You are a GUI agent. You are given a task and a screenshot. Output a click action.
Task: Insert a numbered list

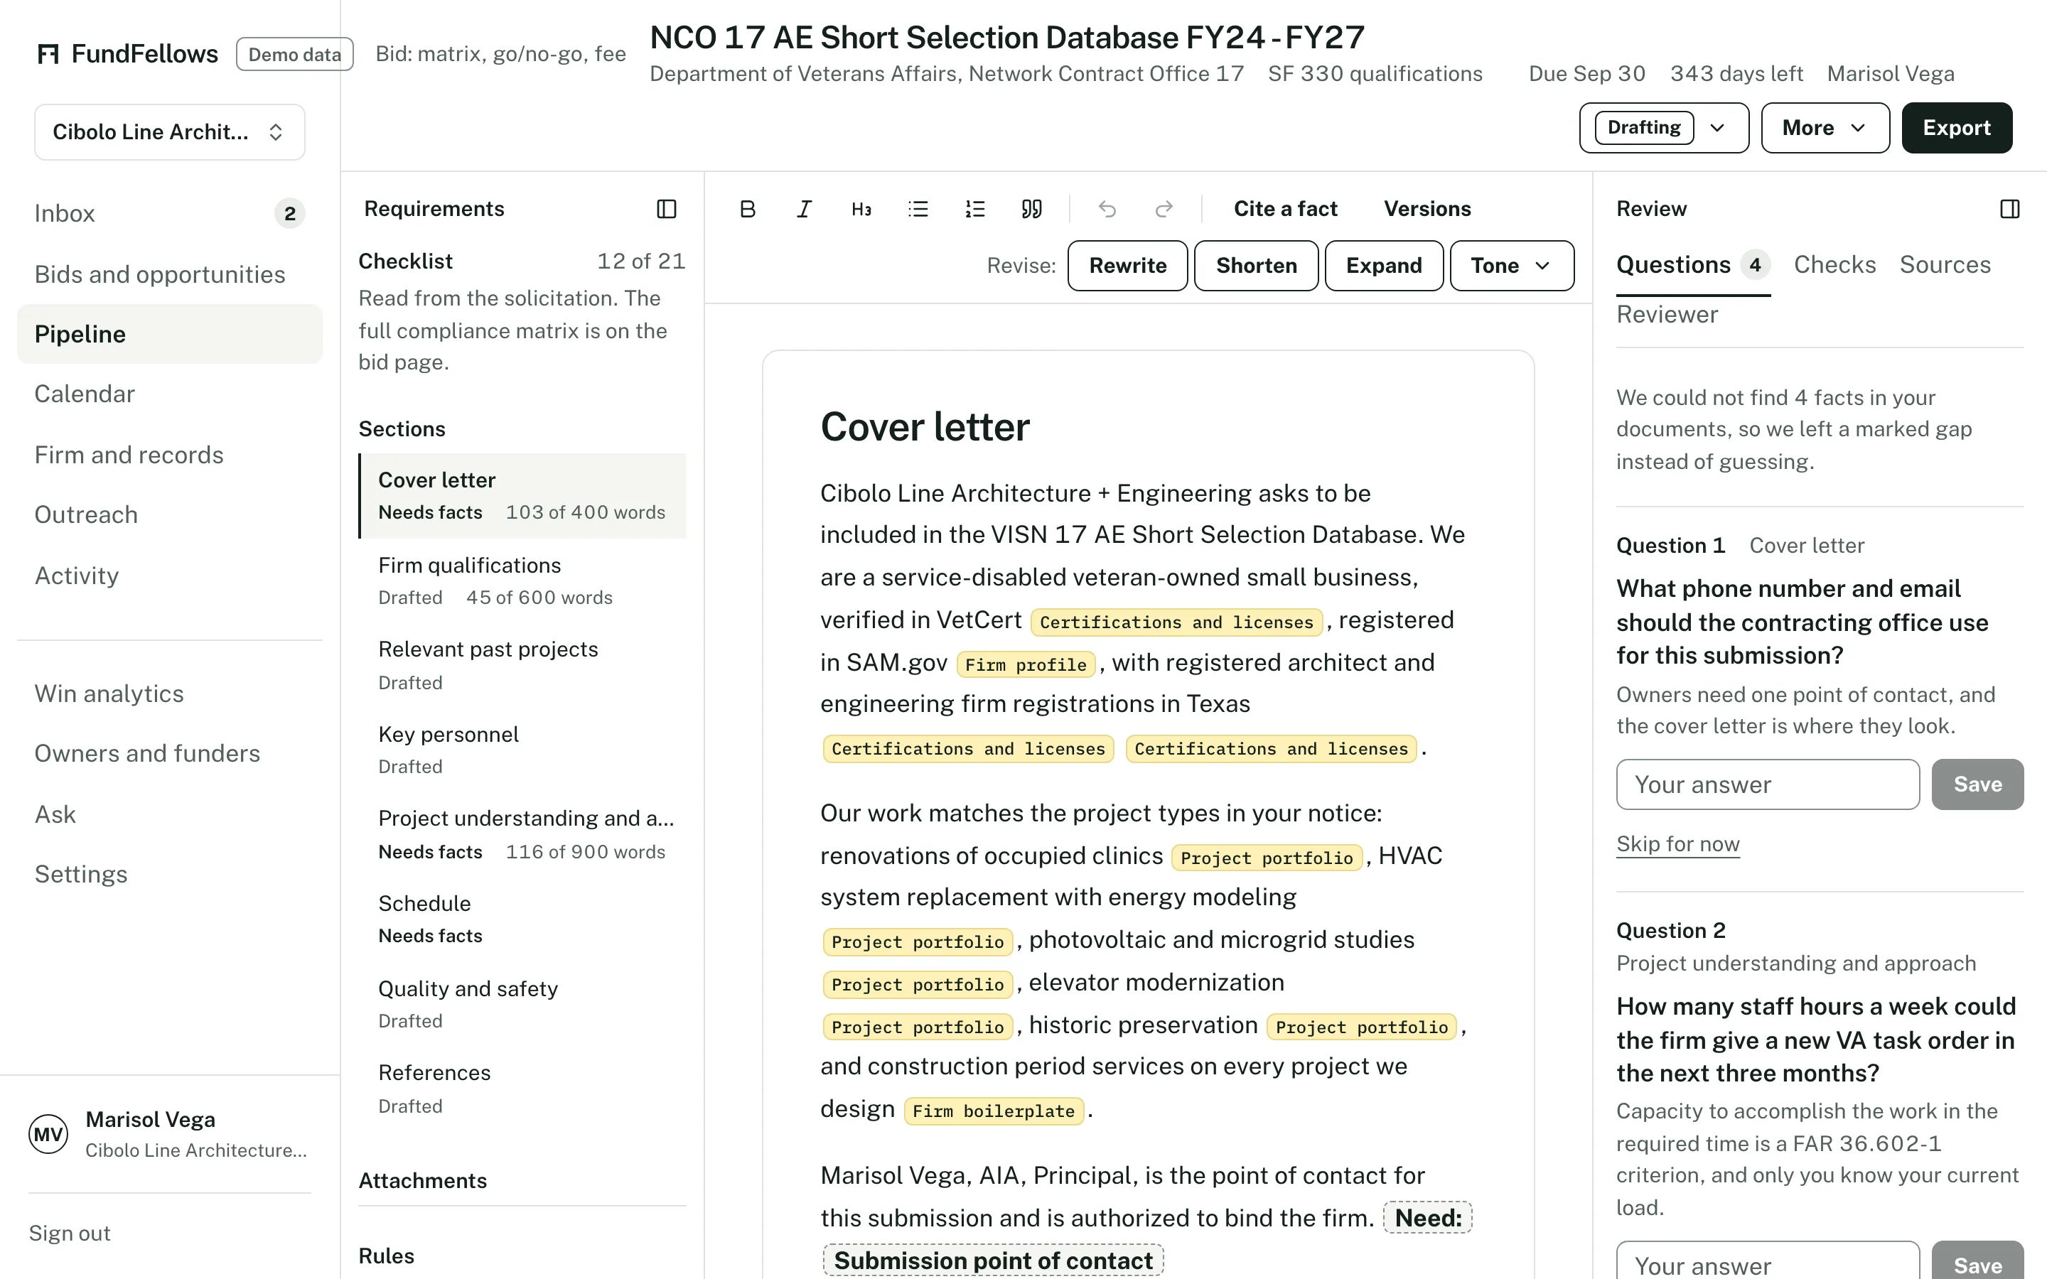[x=974, y=209]
